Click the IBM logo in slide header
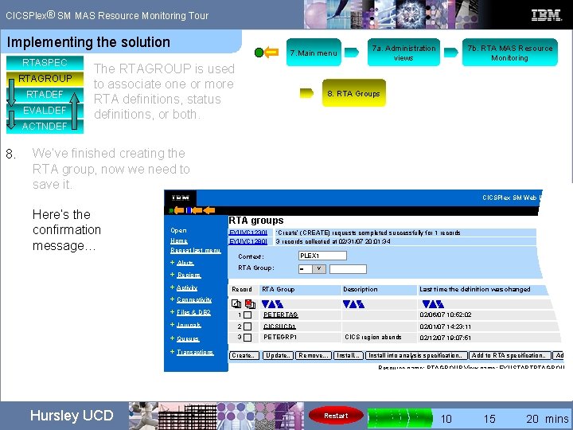The image size is (573, 430). pyautogui.click(x=546, y=15)
